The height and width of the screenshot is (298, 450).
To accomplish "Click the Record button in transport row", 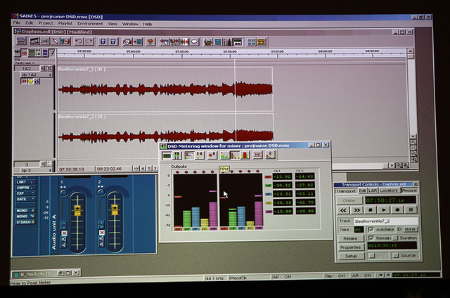I will 397,209.
